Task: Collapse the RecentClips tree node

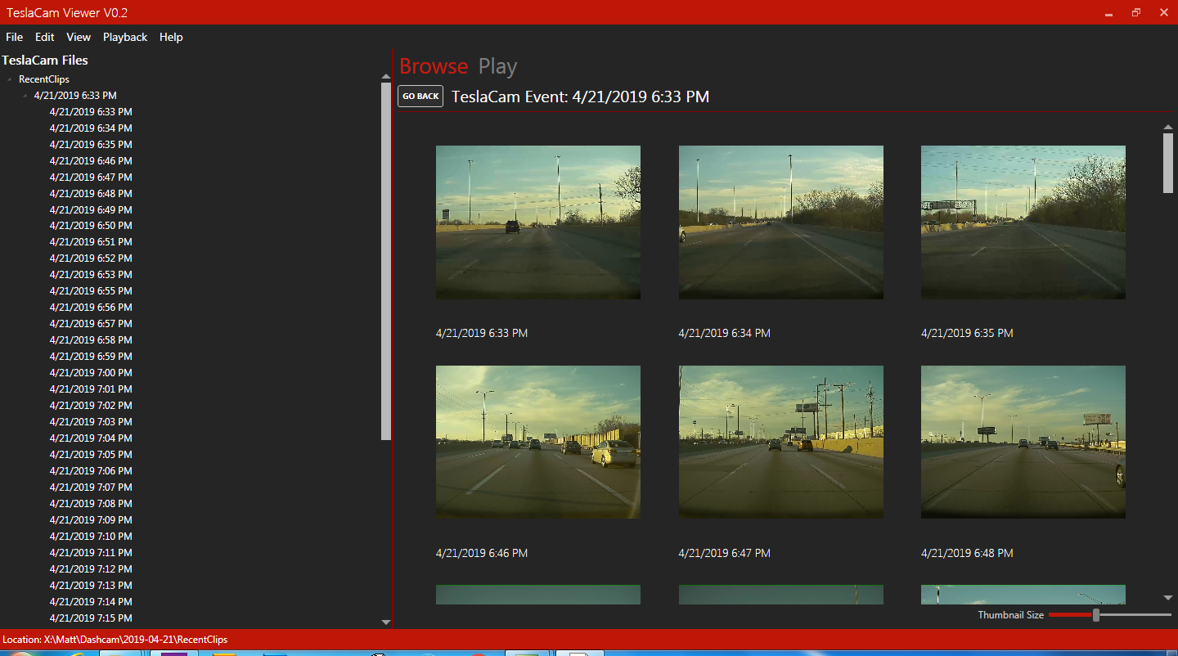Action: click(10, 80)
